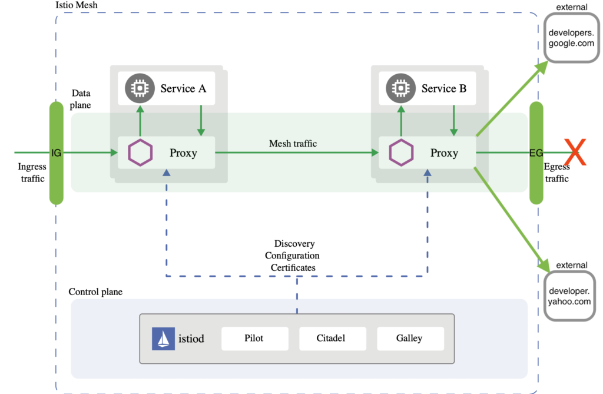The width and height of the screenshot is (603, 394).
Task: Click the Pilot component box
Action: pyautogui.click(x=254, y=339)
